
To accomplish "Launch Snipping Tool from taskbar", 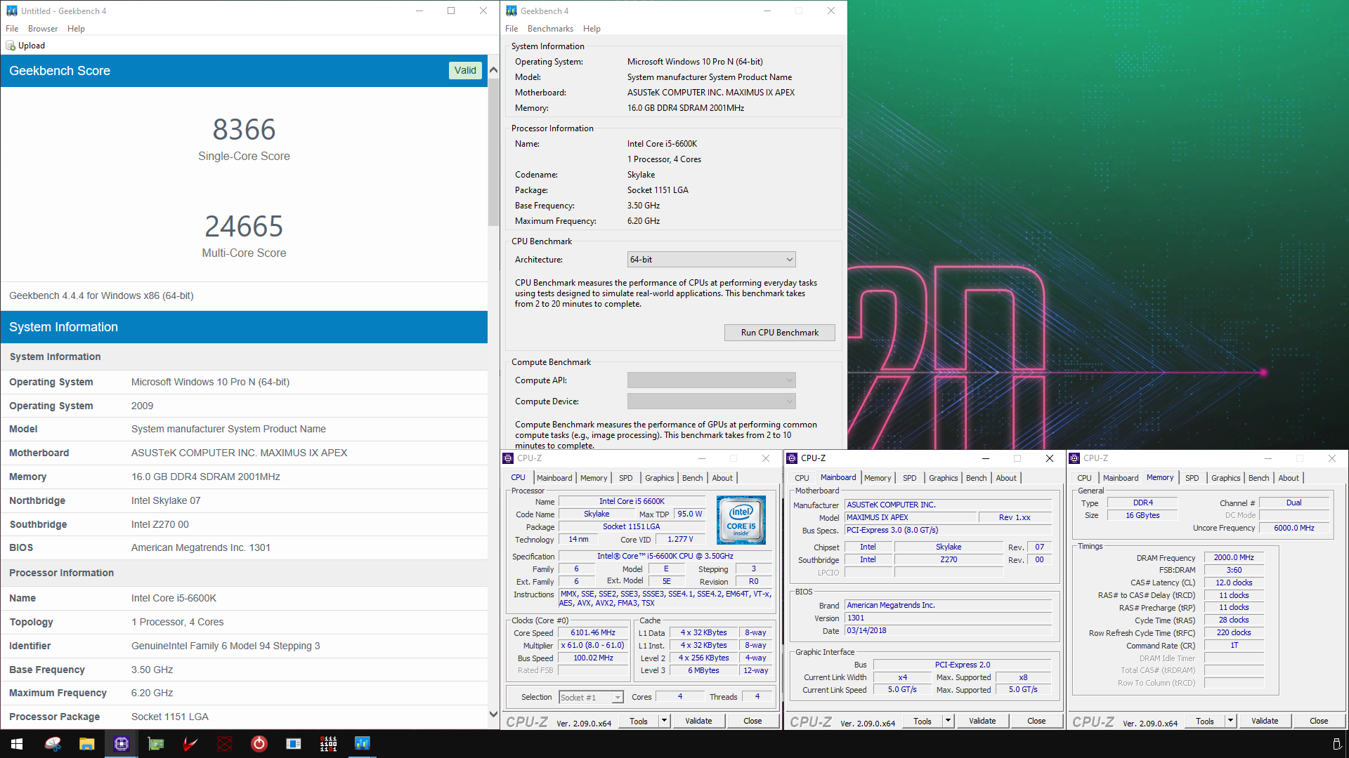I will pyautogui.click(x=53, y=744).
